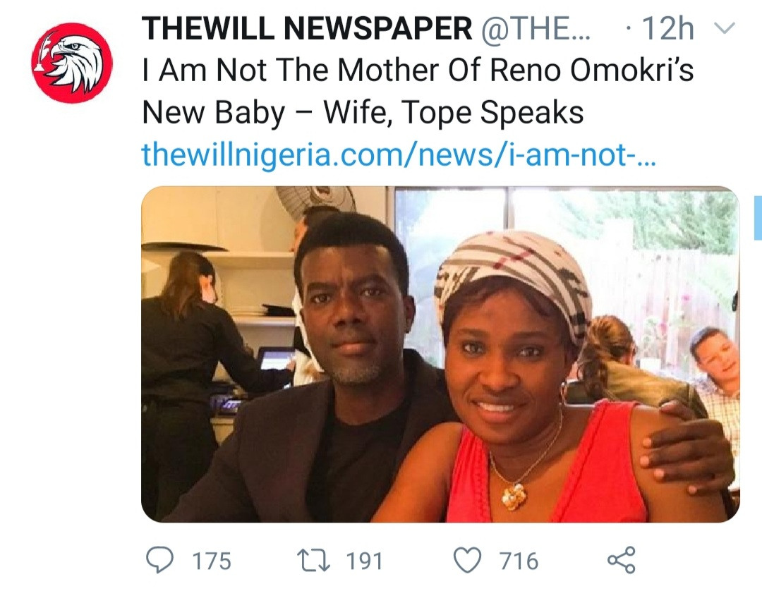Image resolution: width=762 pixels, height=591 pixels.
Task: Click the 191 retweets count
Action: pyautogui.click(x=365, y=561)
